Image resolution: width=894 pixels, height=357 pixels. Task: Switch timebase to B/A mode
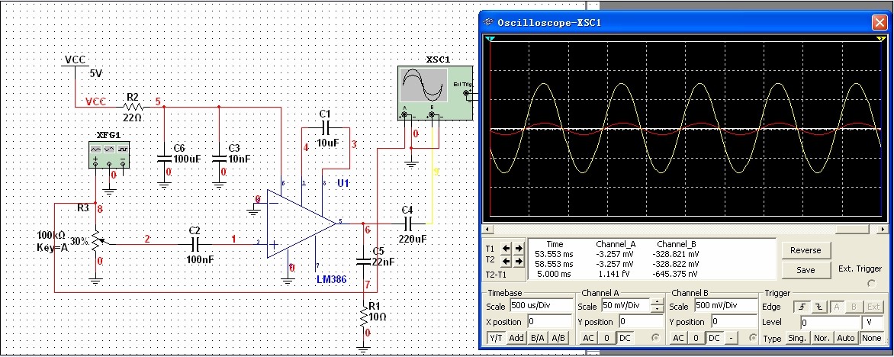(x=537, y=338)
